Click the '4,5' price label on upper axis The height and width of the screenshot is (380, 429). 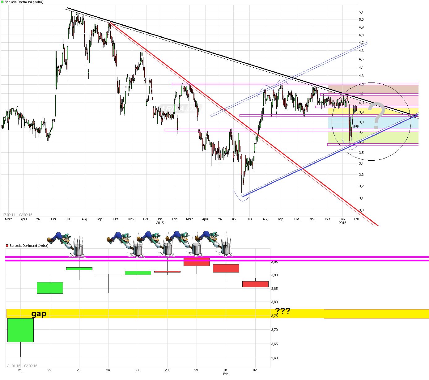[361, 59]
